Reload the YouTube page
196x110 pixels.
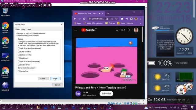tap(84, 19)
